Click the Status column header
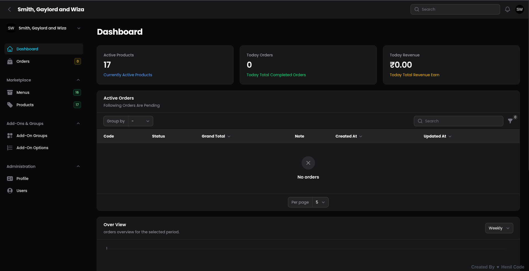529x271 pixels. [x=158, y=136]
